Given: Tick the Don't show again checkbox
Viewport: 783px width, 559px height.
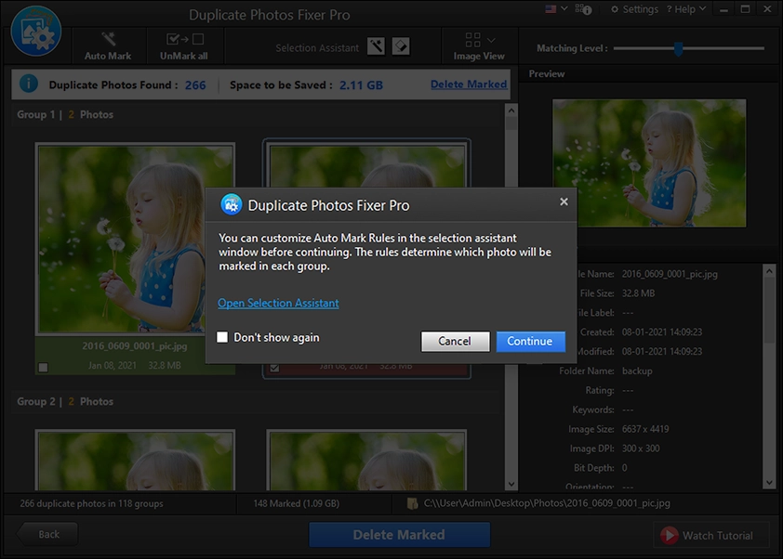Looking at the screenshot, I should [222, 337].
